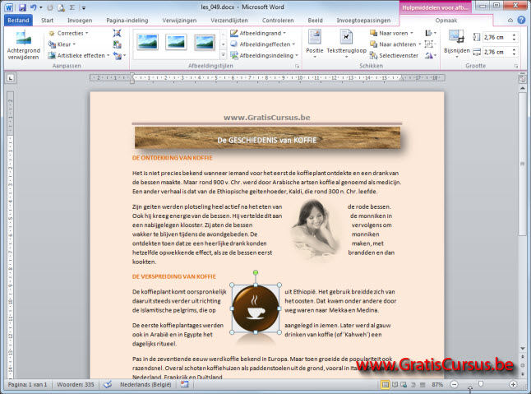Click the Undo icon

[33, 7]
